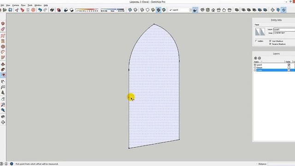
Task: Select the Zoom magnifier tool in left toolbar
Action: (3, 105)
